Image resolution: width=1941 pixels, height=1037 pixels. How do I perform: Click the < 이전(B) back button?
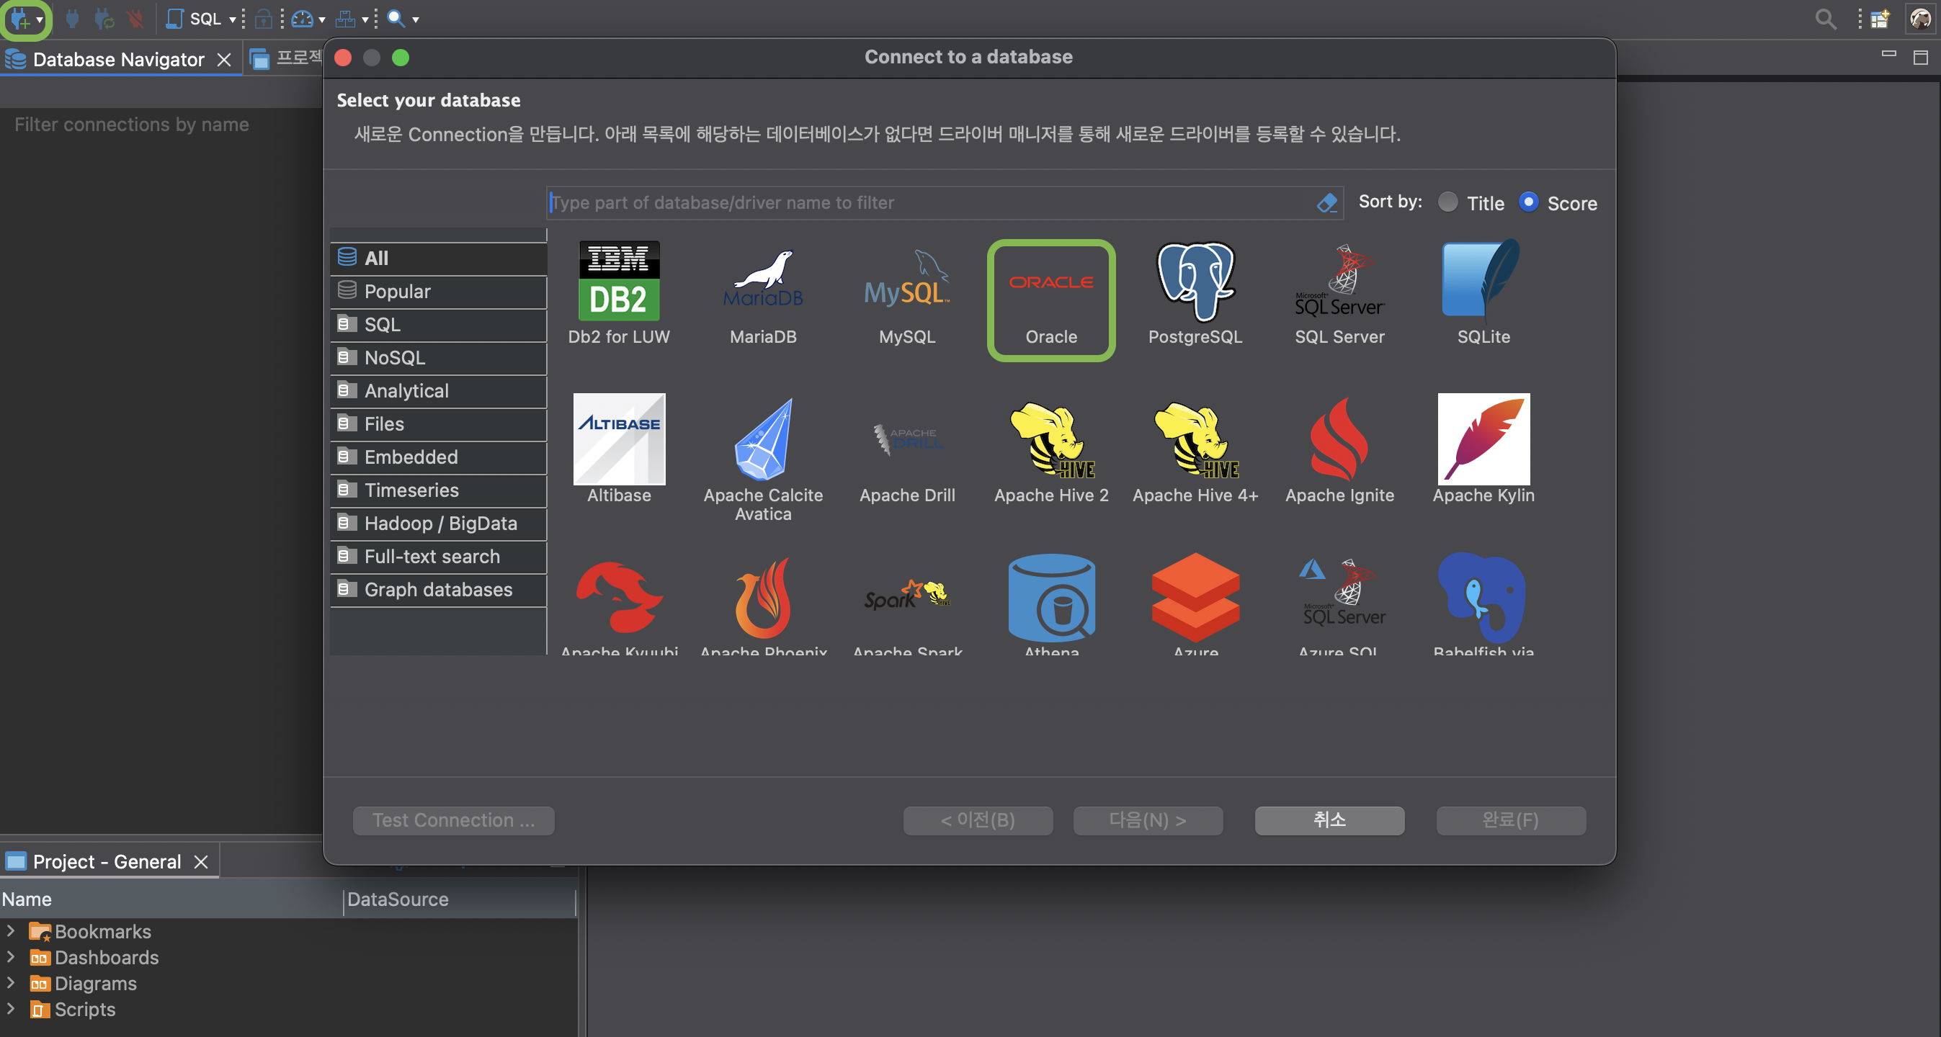pyautogui.click(x=978, y=820)
